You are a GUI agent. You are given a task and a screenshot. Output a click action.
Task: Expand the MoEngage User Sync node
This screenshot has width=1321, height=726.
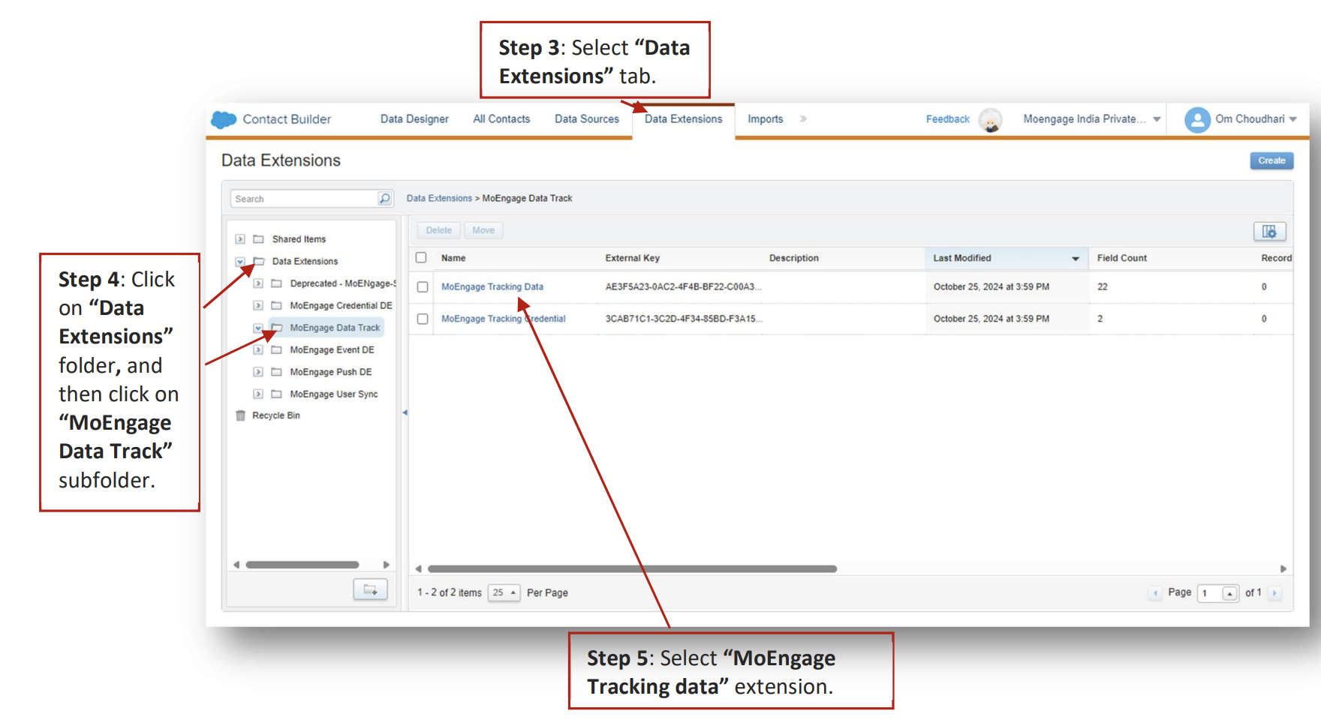[x=258, y=394]
